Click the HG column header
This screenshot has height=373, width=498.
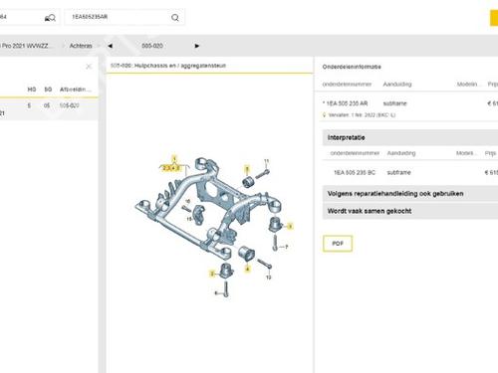click(x=32, y=90)
